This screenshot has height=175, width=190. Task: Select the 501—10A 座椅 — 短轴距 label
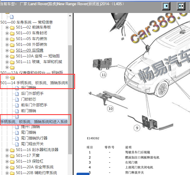[x=38, y=56]
